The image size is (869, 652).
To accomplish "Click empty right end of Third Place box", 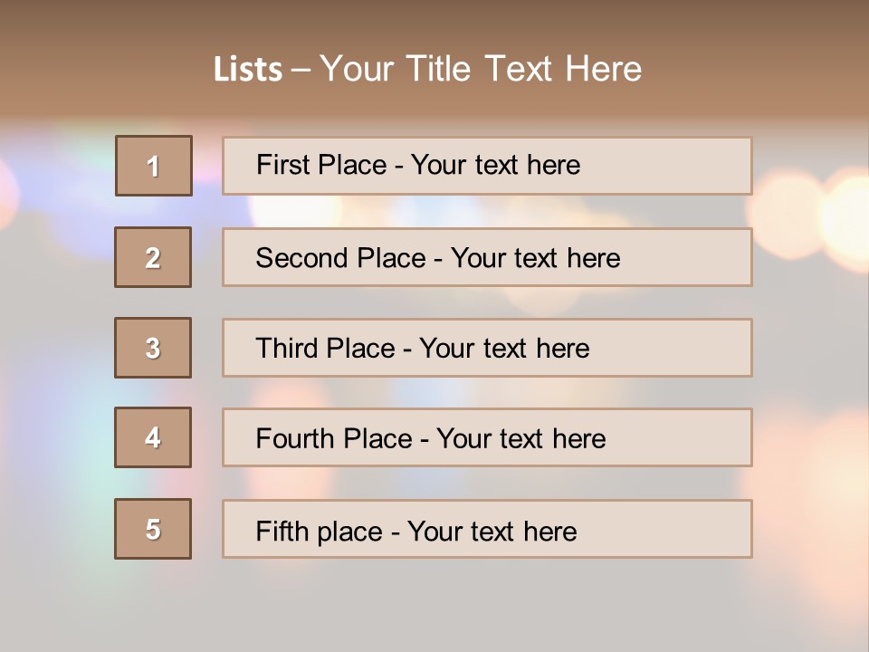I will coord(697,348).
